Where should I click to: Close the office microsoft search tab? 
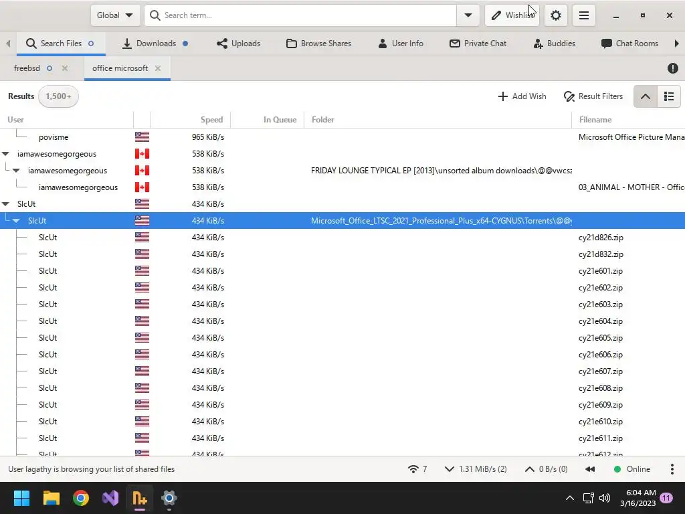coord(158,68)
